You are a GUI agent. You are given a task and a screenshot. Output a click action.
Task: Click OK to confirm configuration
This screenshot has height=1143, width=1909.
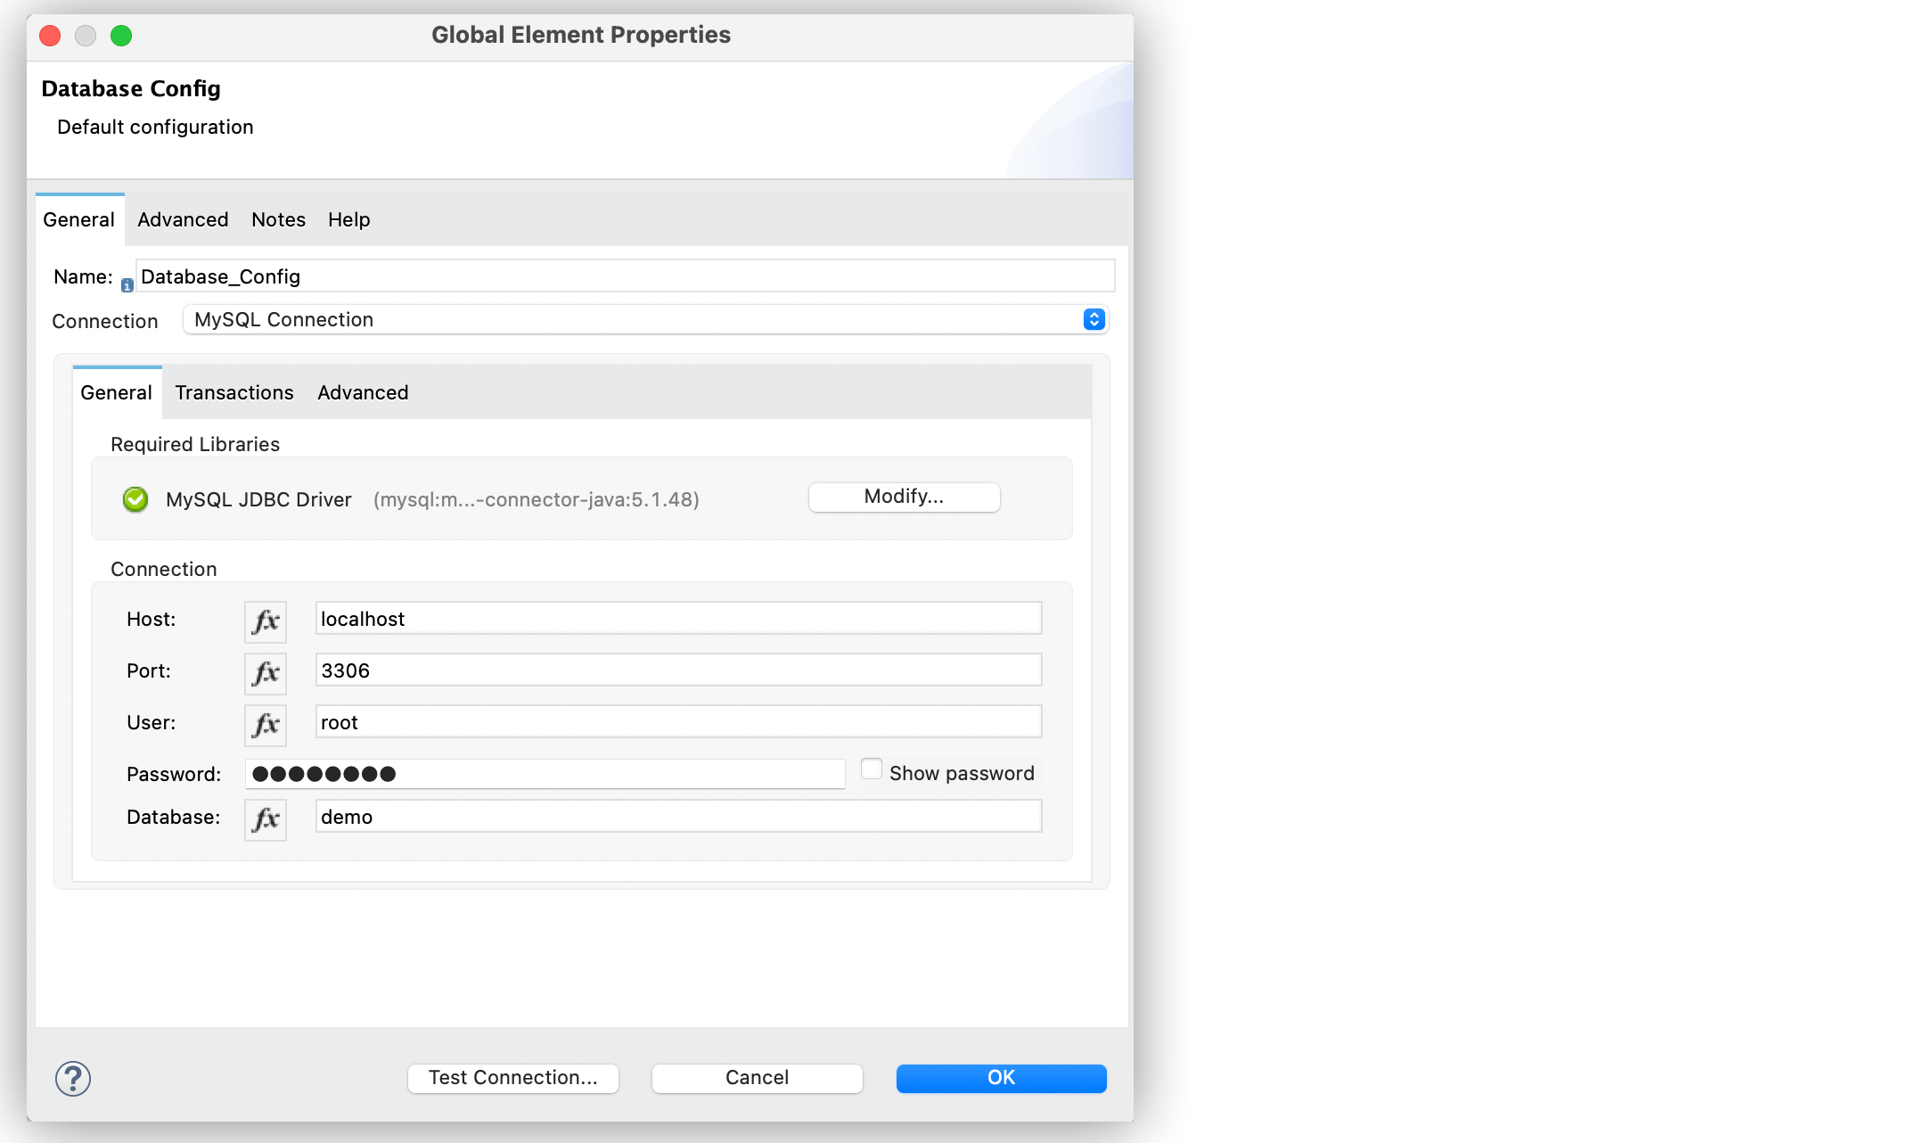point(1002,1076)
